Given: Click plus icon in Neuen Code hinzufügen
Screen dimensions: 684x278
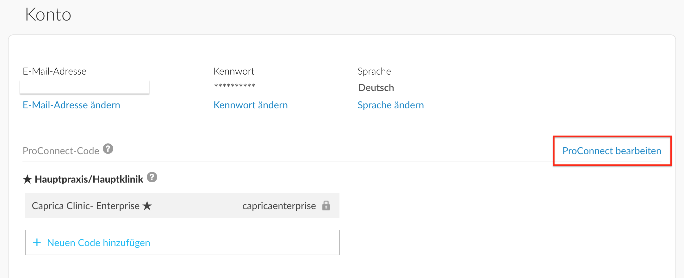Looking at the screenshot, I should coord(37,242).
